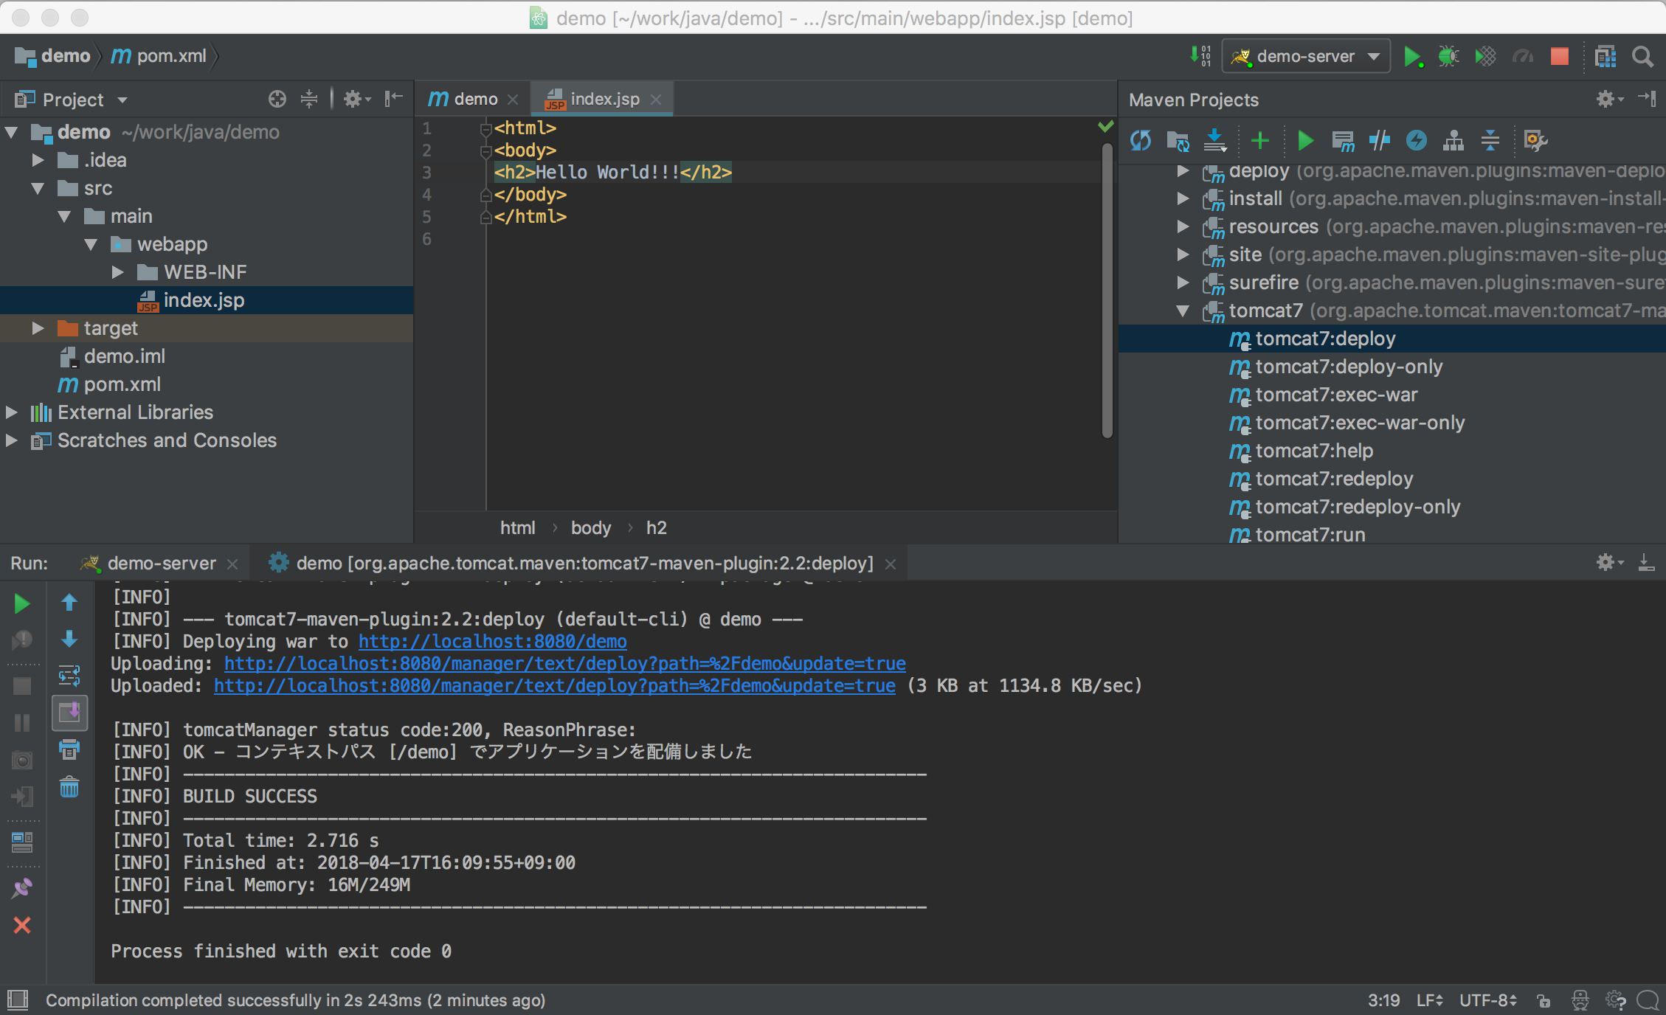Show UML diagram of Maven dependencies
This screenshot has width=1666, height=1015.
coord(1453,141)
